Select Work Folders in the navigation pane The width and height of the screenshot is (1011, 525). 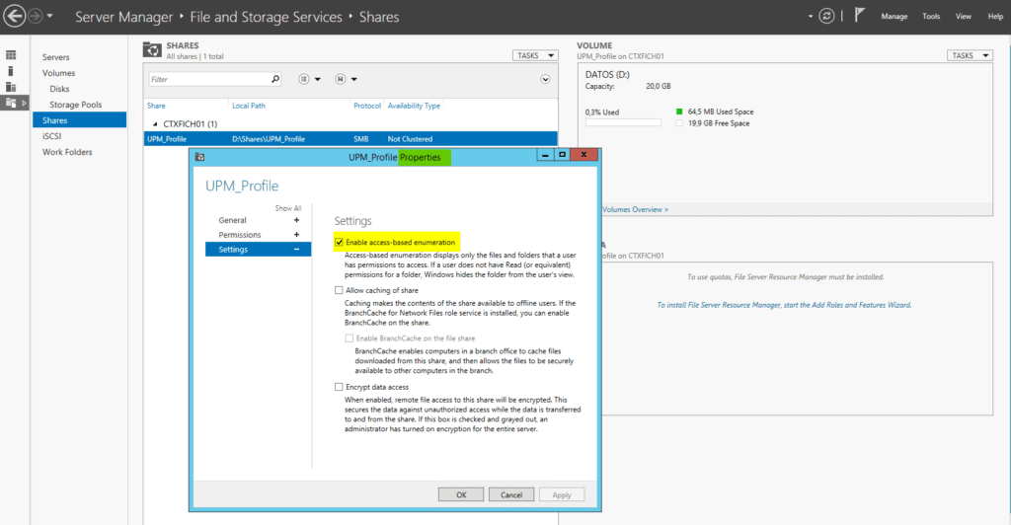pos(67,152)
